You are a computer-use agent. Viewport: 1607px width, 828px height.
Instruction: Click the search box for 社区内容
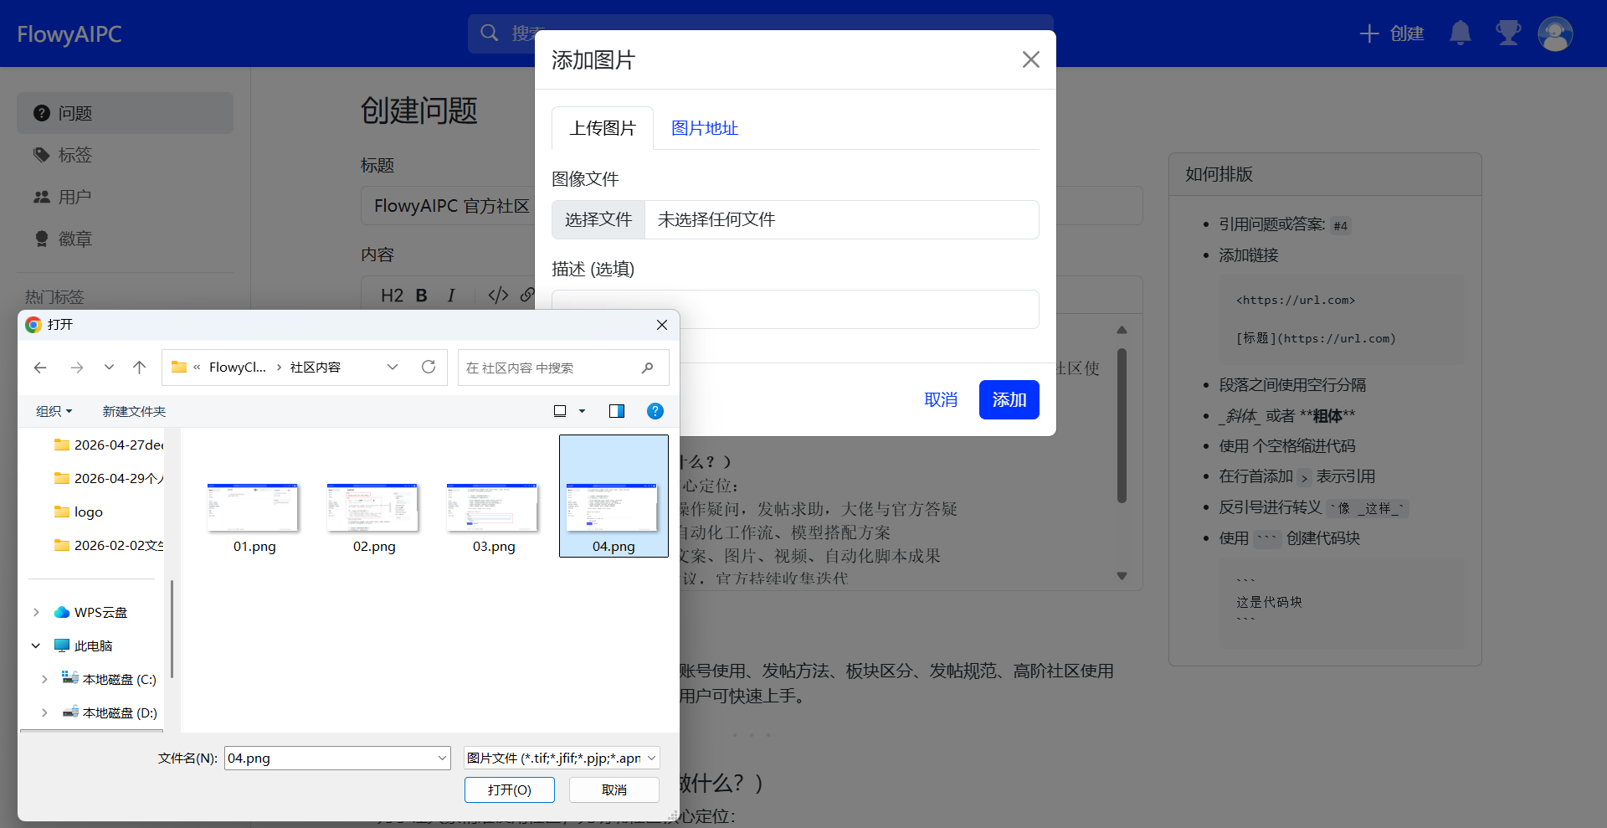(x=563, y=368)
